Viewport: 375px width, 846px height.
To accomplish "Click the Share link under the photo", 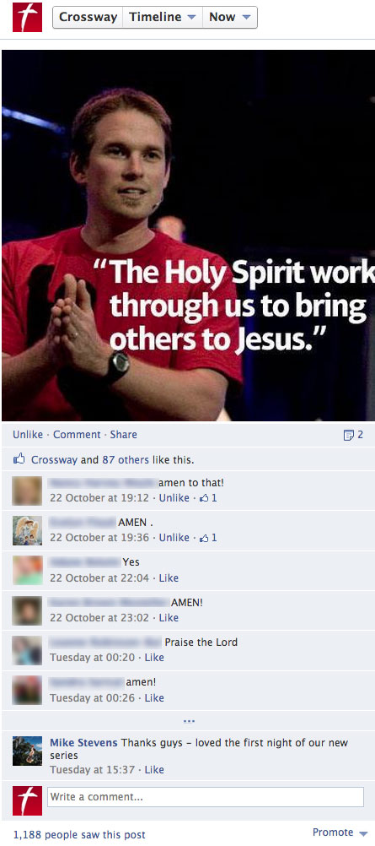I will click(123, 434).
